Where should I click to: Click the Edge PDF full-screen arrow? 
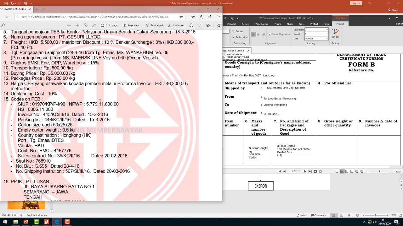[94, 25]
